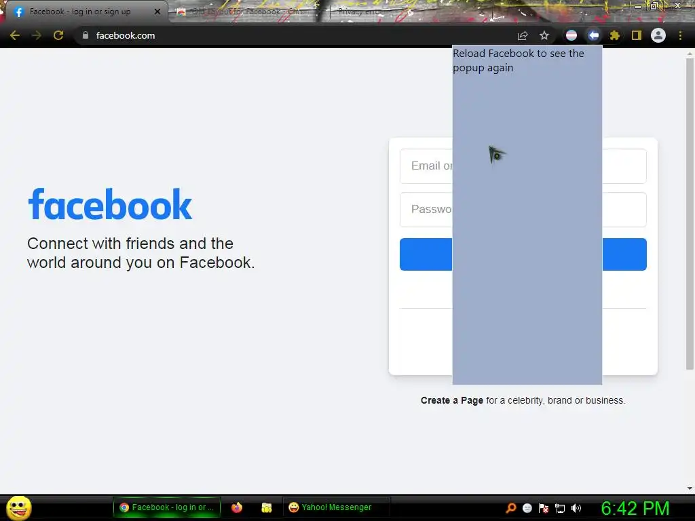695x521 pixels.
Task: Select the Facebook Chrome taskbar button
Action: 167,507
